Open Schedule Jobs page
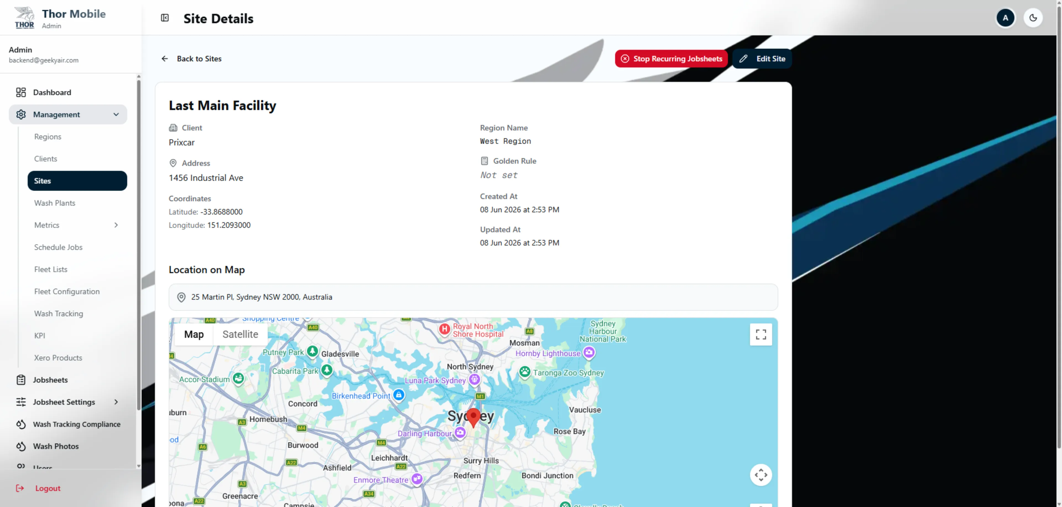 coord(58,247)
